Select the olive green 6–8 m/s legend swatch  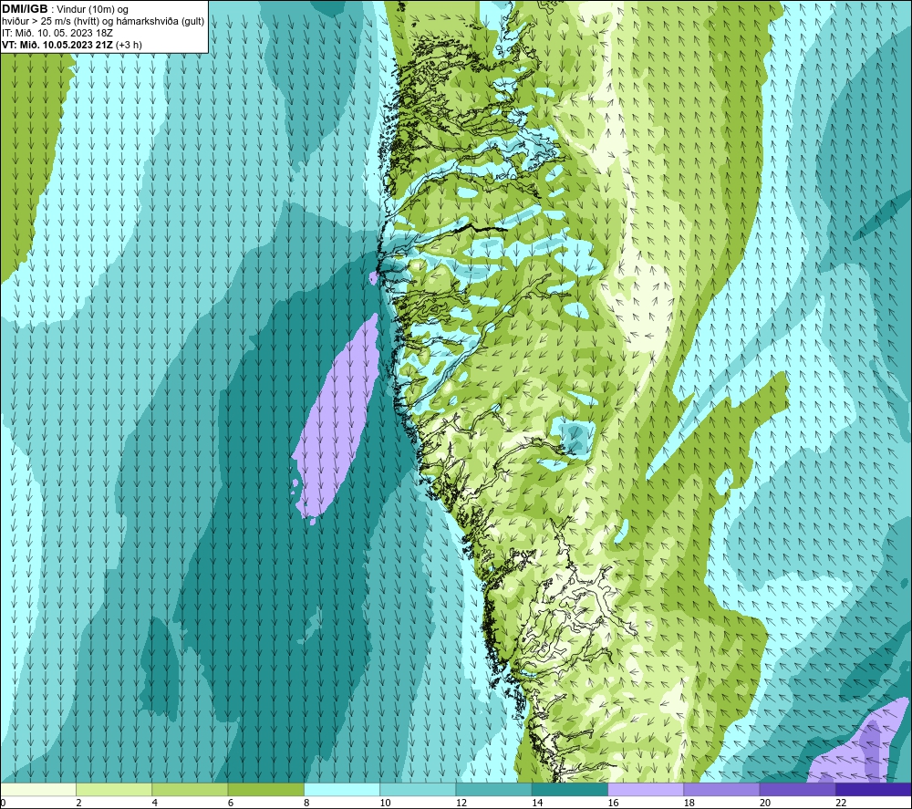pos(265,789)
